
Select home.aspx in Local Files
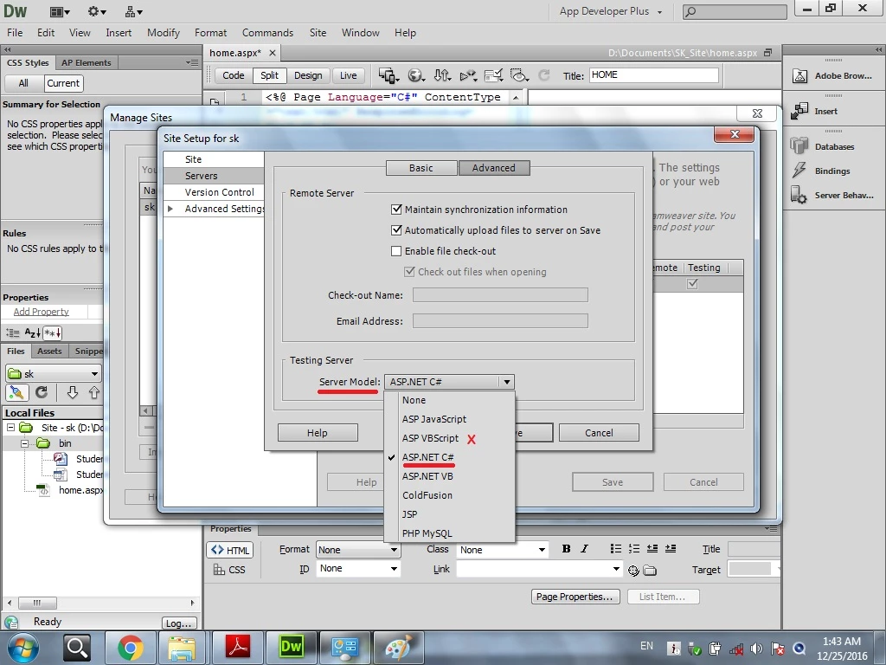[80, 490]
